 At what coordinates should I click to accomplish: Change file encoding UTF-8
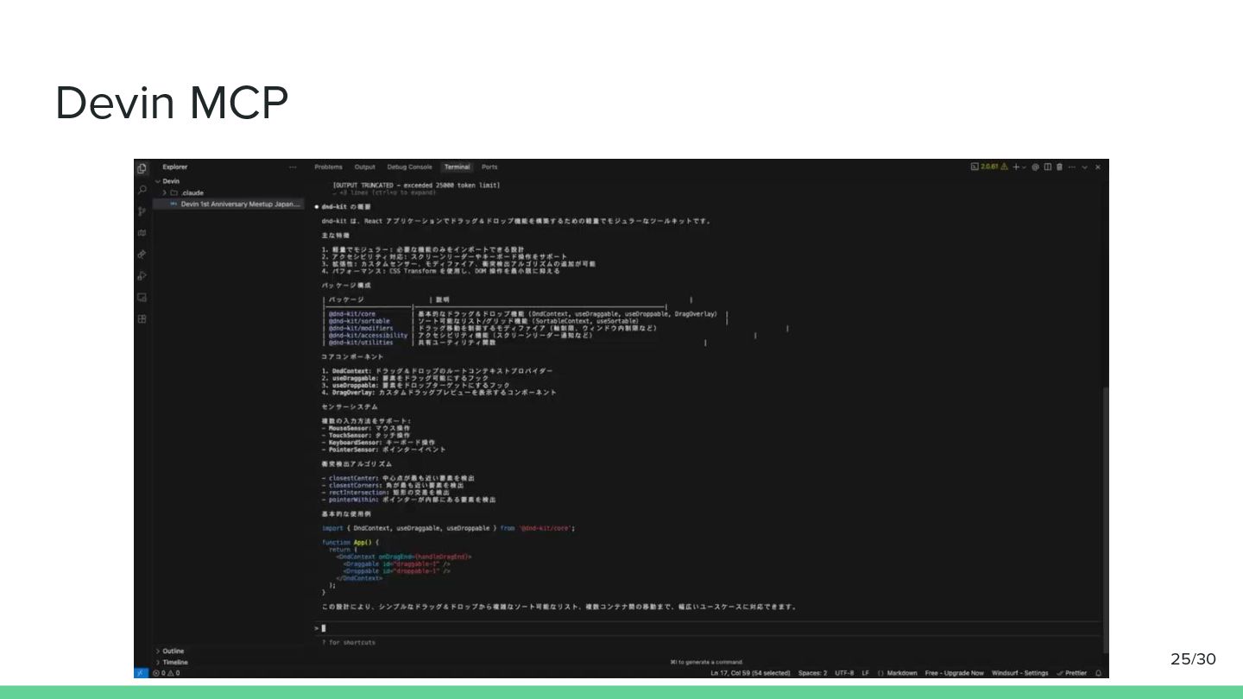844,673
